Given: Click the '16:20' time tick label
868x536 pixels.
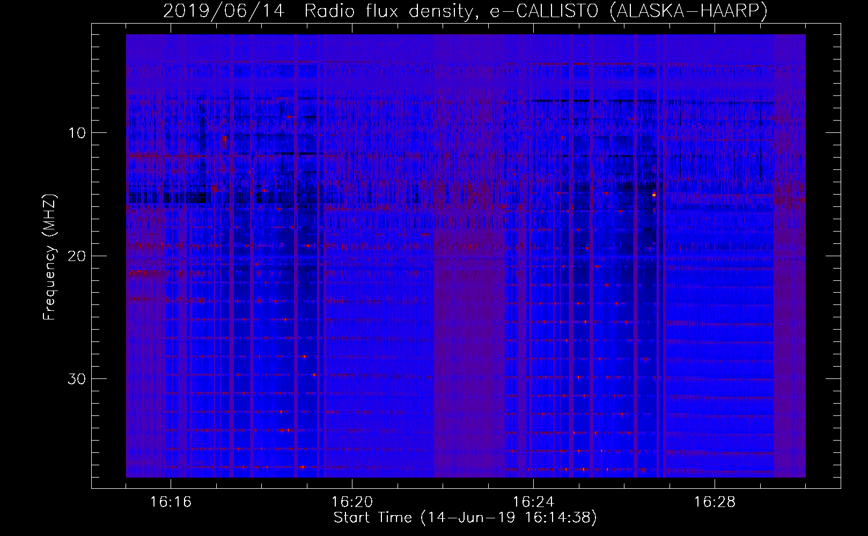Looking at the screenshot, I should [352, 502].
